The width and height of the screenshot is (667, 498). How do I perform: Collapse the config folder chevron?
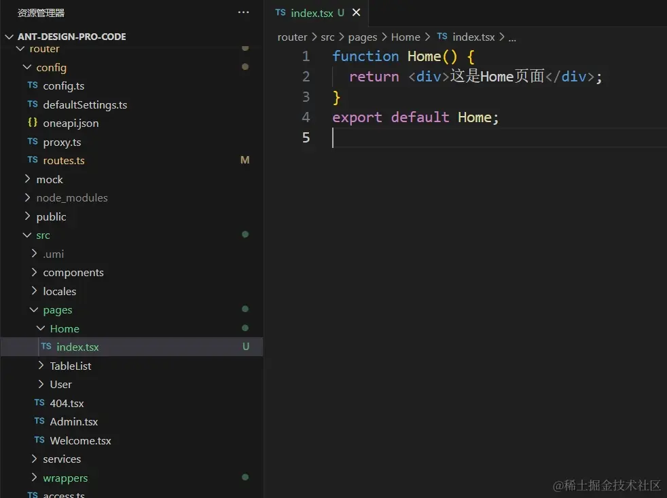click(26, 67)
